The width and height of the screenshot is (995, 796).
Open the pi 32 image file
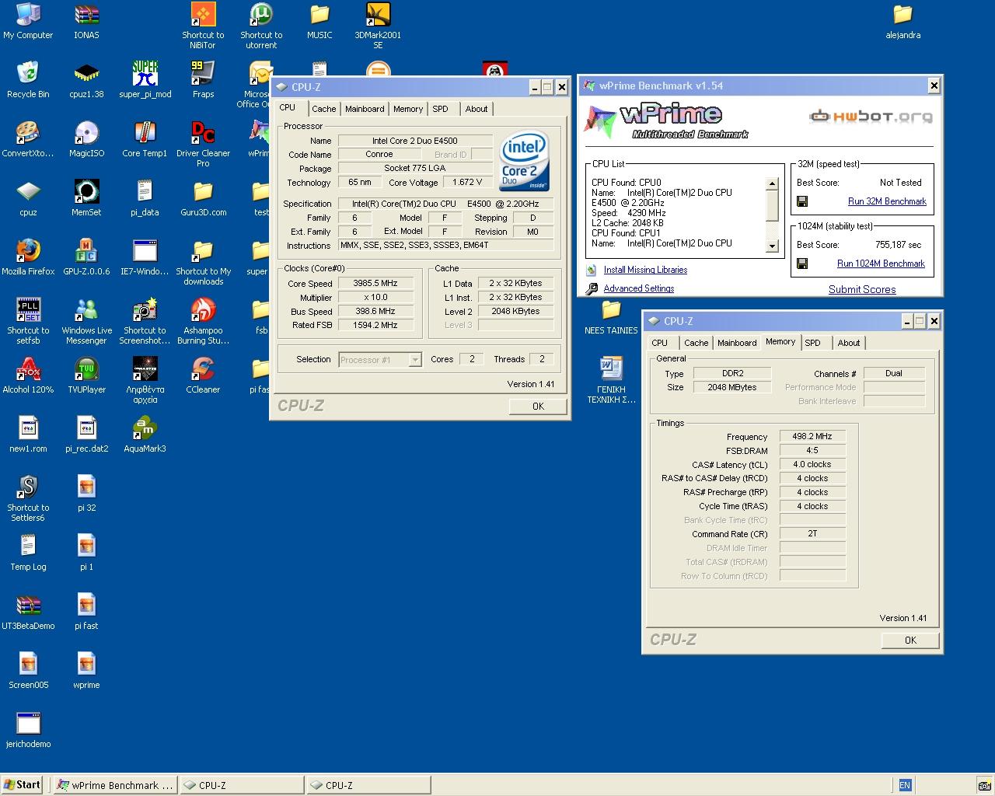(86, 494)
